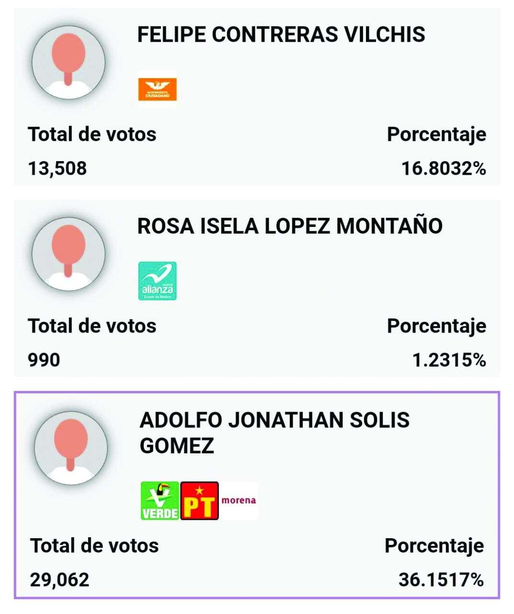Click the 36.1517% percentage value
514x614 pixels.
click(x=441, y=580)
